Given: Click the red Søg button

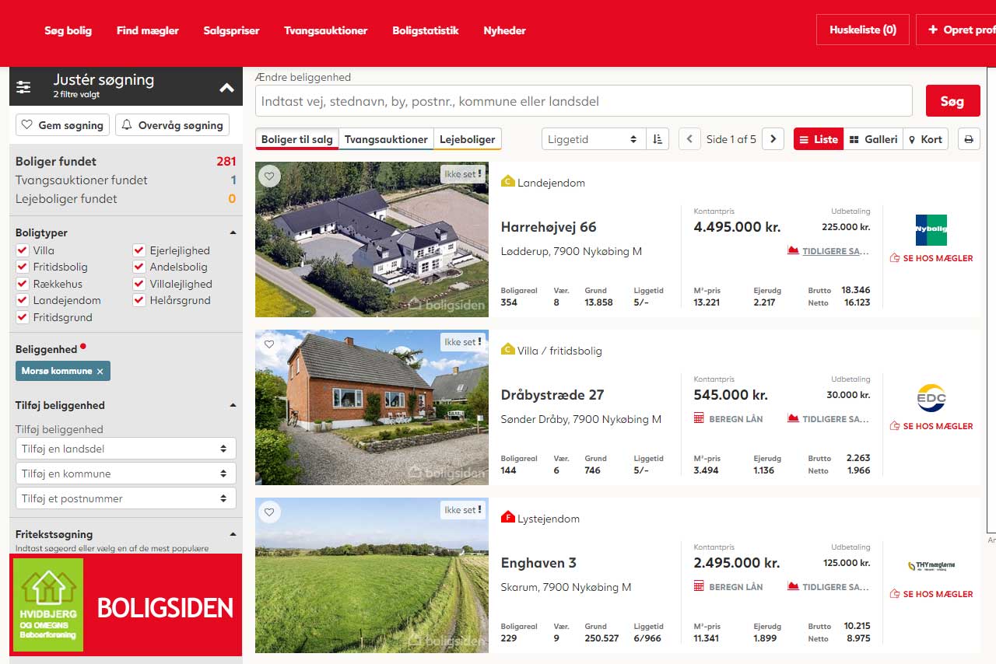Looking at the screenshot, I should point(952,101).
